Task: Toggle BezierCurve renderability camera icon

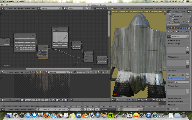Action: pyautogui.click(x=188, y=22)
